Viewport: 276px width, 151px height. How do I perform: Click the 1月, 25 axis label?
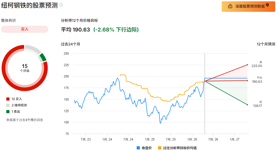point(150,139)
